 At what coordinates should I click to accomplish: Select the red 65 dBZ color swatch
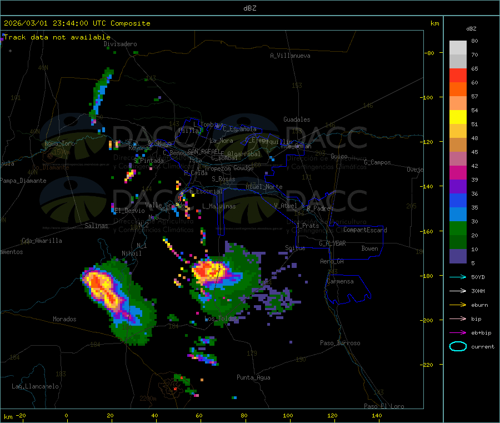[458, 75]
